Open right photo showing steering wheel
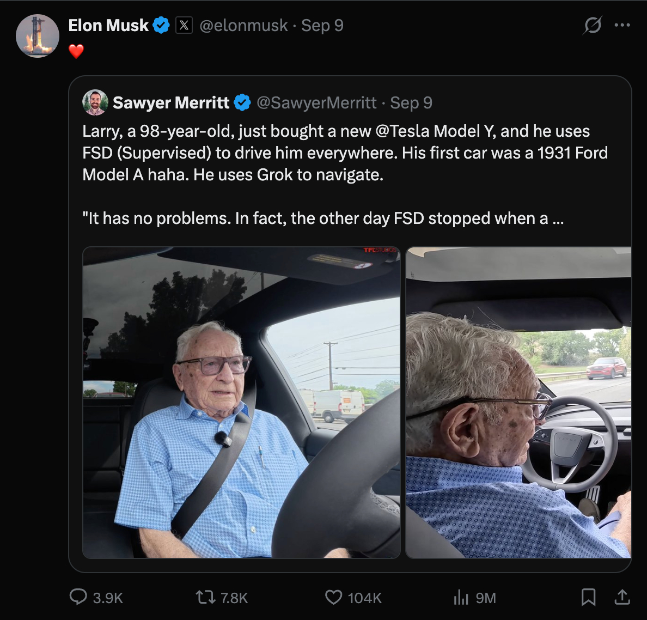 pos(518,403)
